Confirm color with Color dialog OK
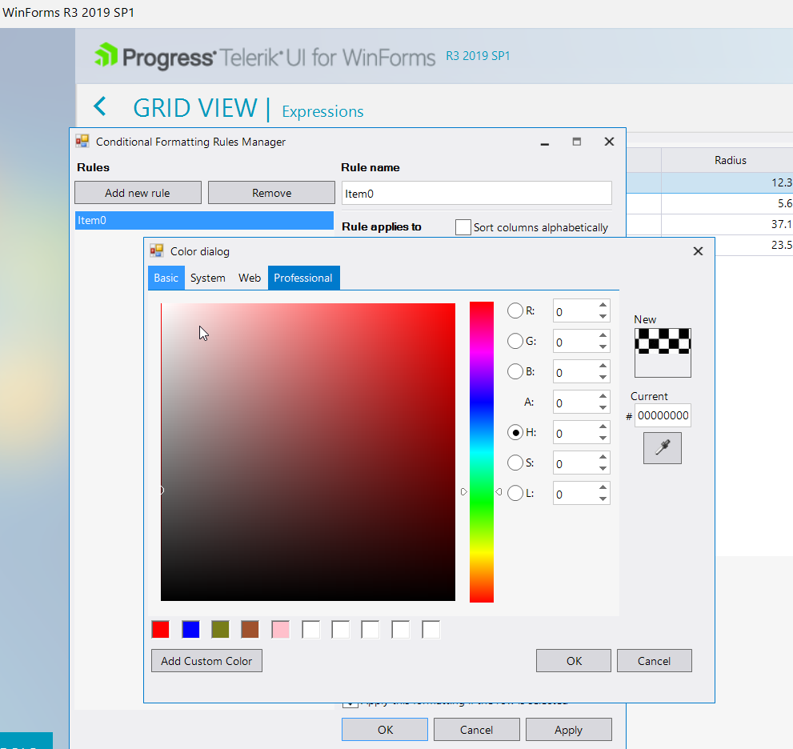The image size is (793, 749). [x=574, y=661]
